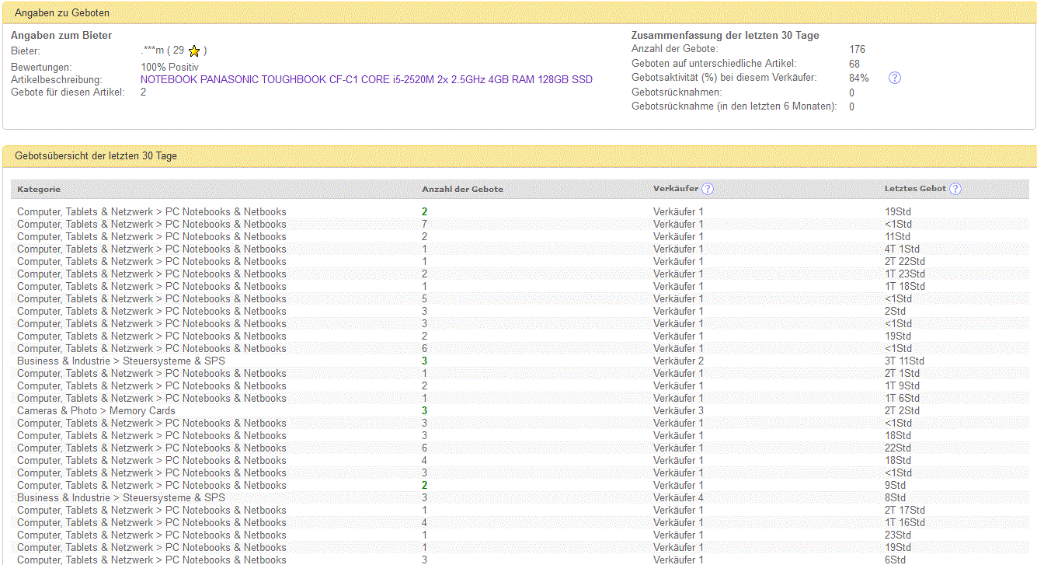Click the 100% Positiv rating text
1037x565 pixels.
(169, 68)
